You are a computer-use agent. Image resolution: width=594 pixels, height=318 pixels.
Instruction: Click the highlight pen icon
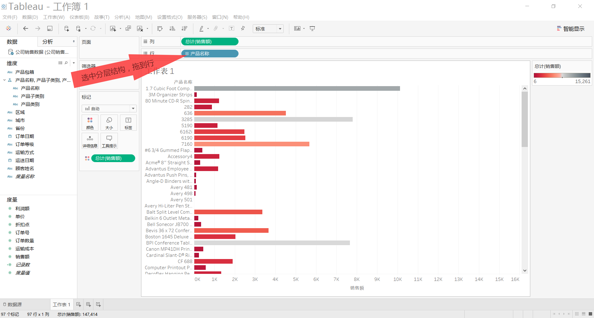click(201, 28)
